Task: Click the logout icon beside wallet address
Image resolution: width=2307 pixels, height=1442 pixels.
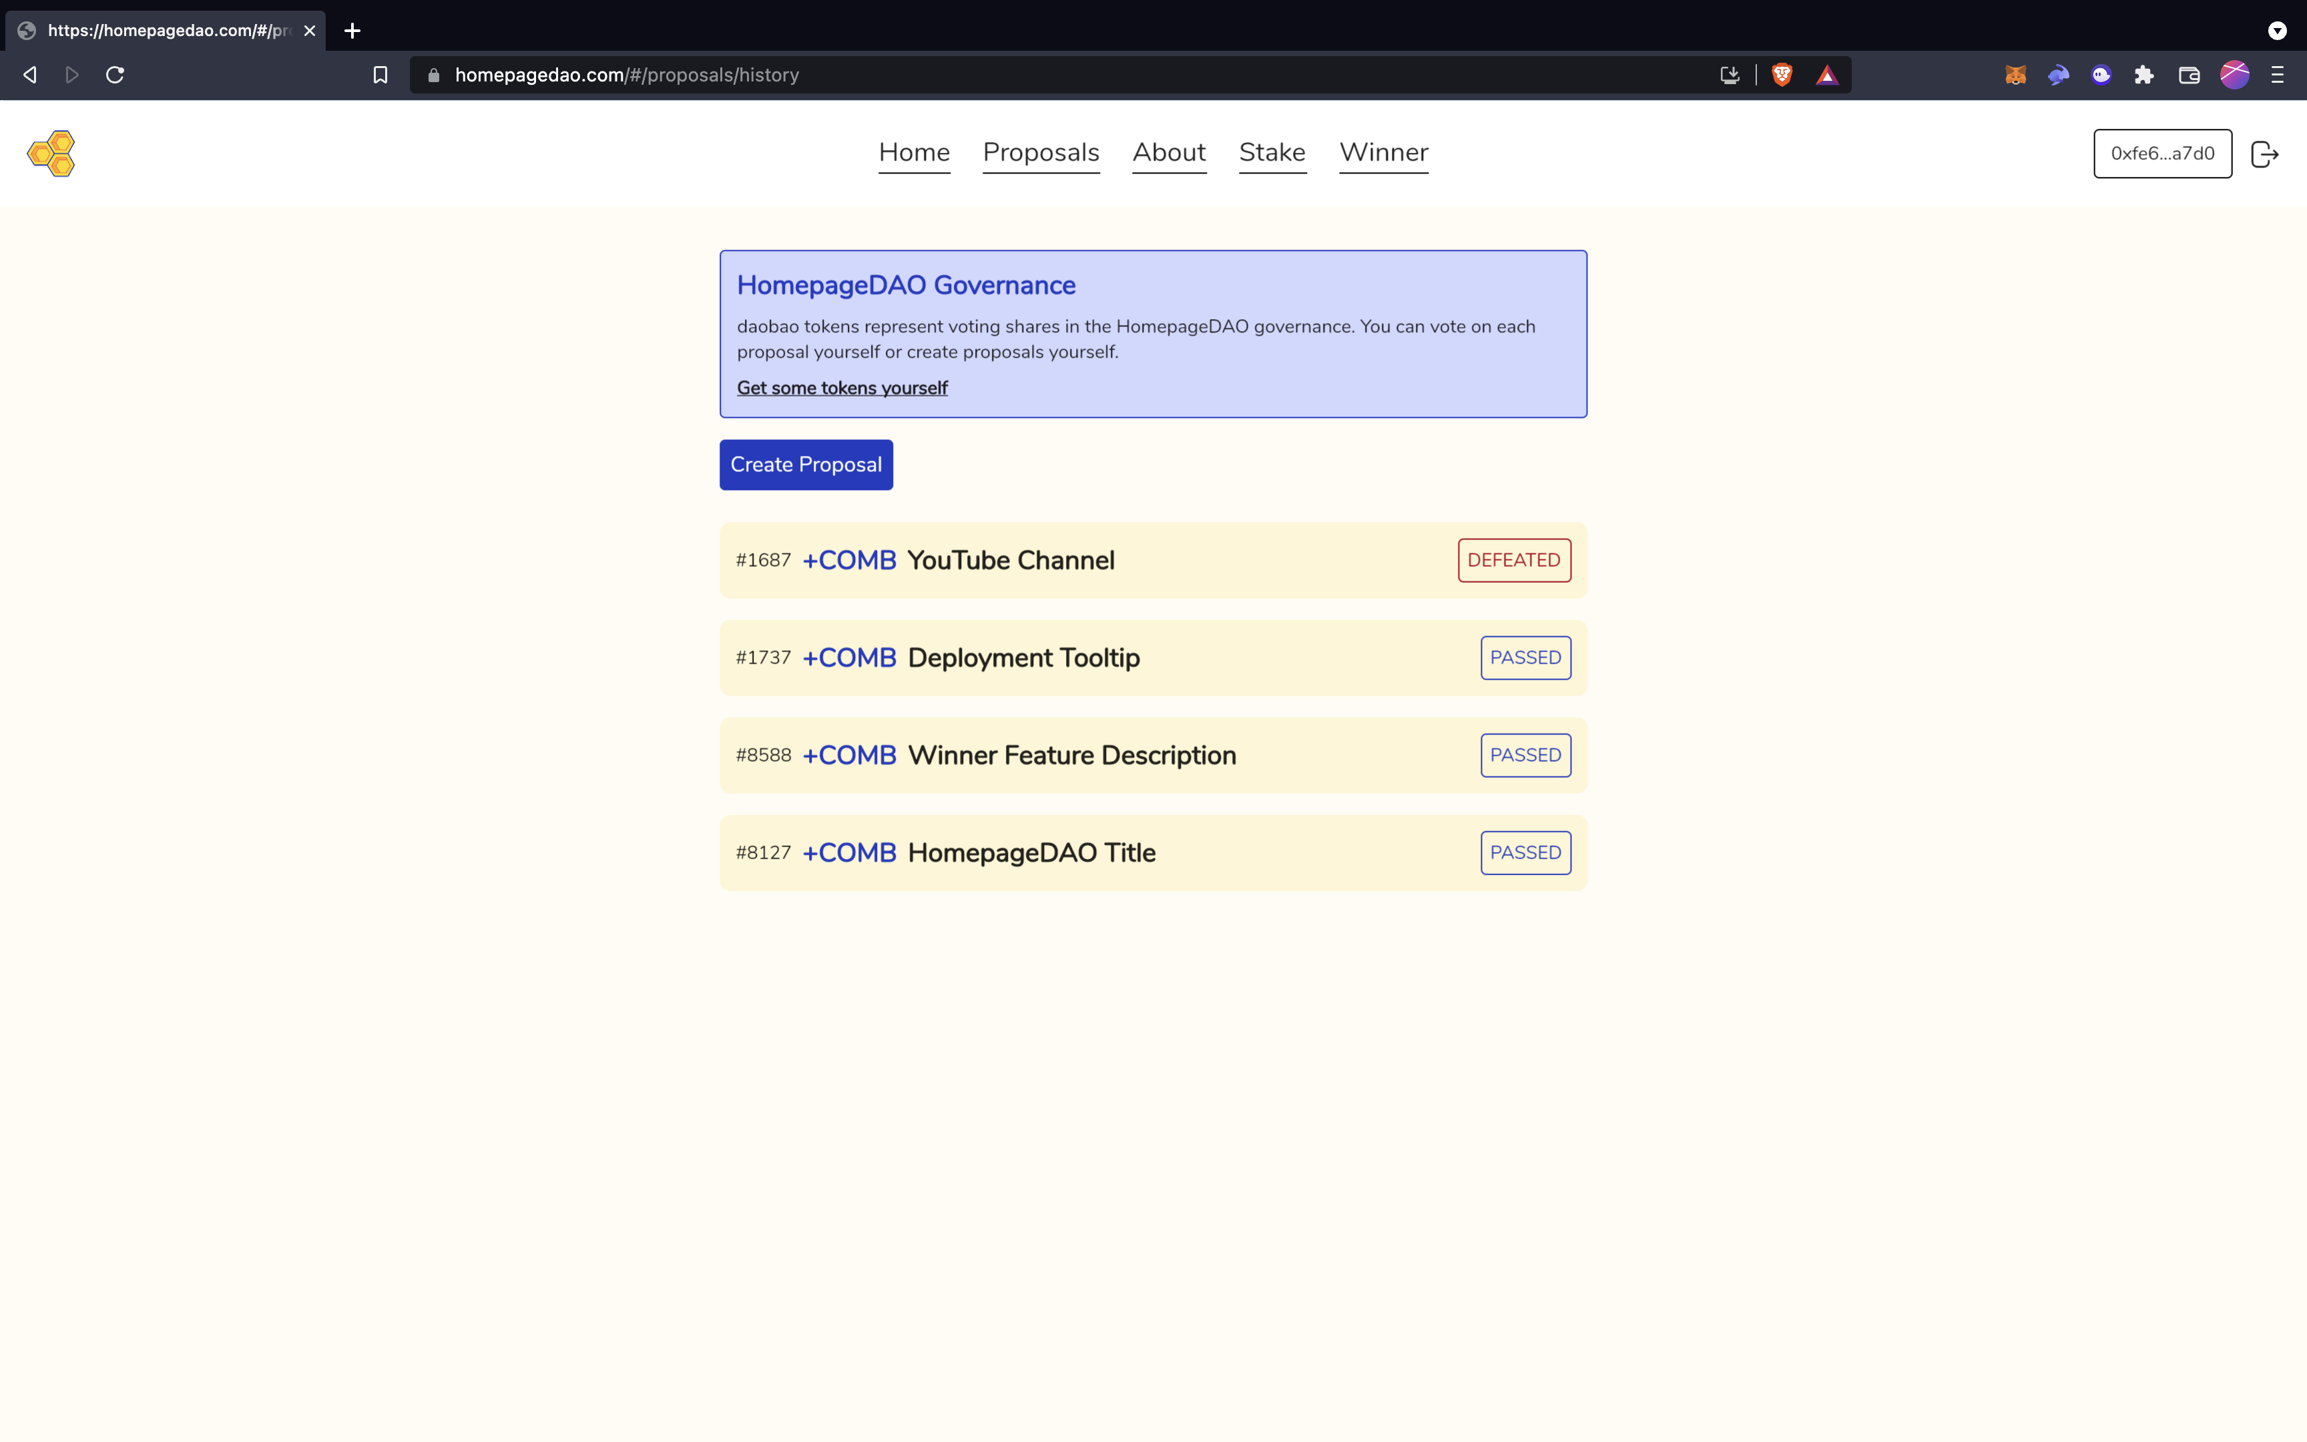Action: coord(2264,154)
